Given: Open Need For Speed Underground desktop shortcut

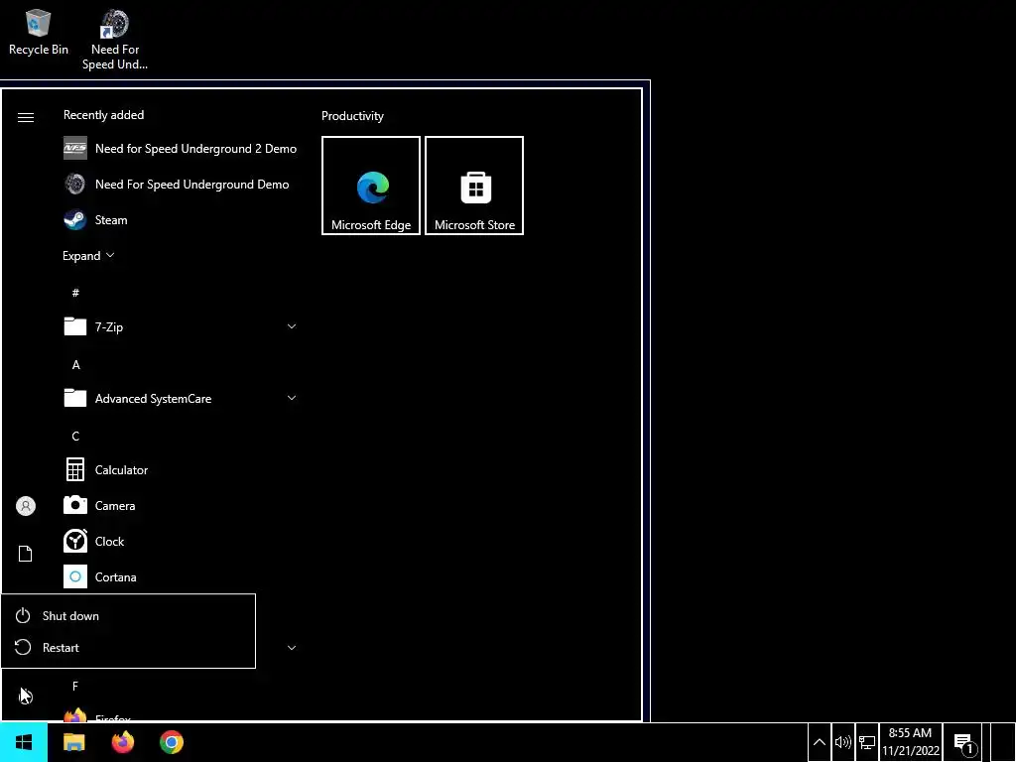Looking at the screenshot, I should click(115, 40).
